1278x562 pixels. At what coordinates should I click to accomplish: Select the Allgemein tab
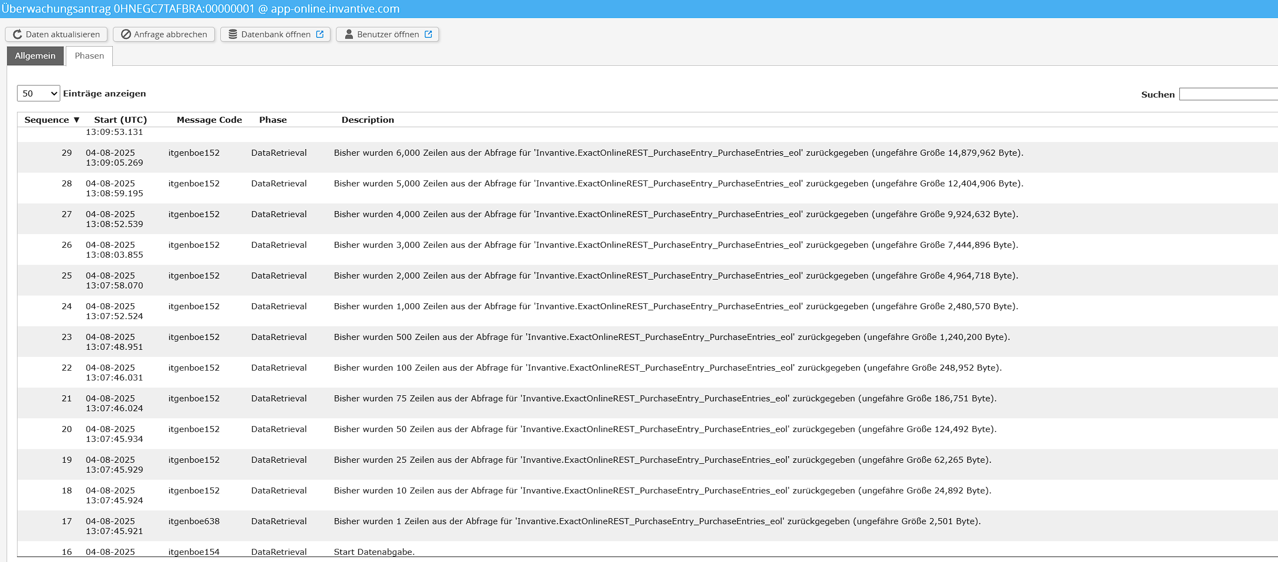point(35,56)
